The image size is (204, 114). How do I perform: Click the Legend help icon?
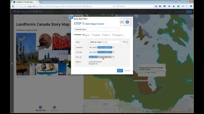tap(96, 64)
